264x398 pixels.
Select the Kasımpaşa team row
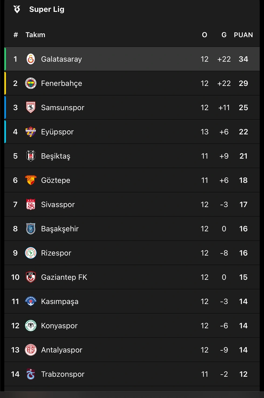pyautogui.click(x=132, y=301)
